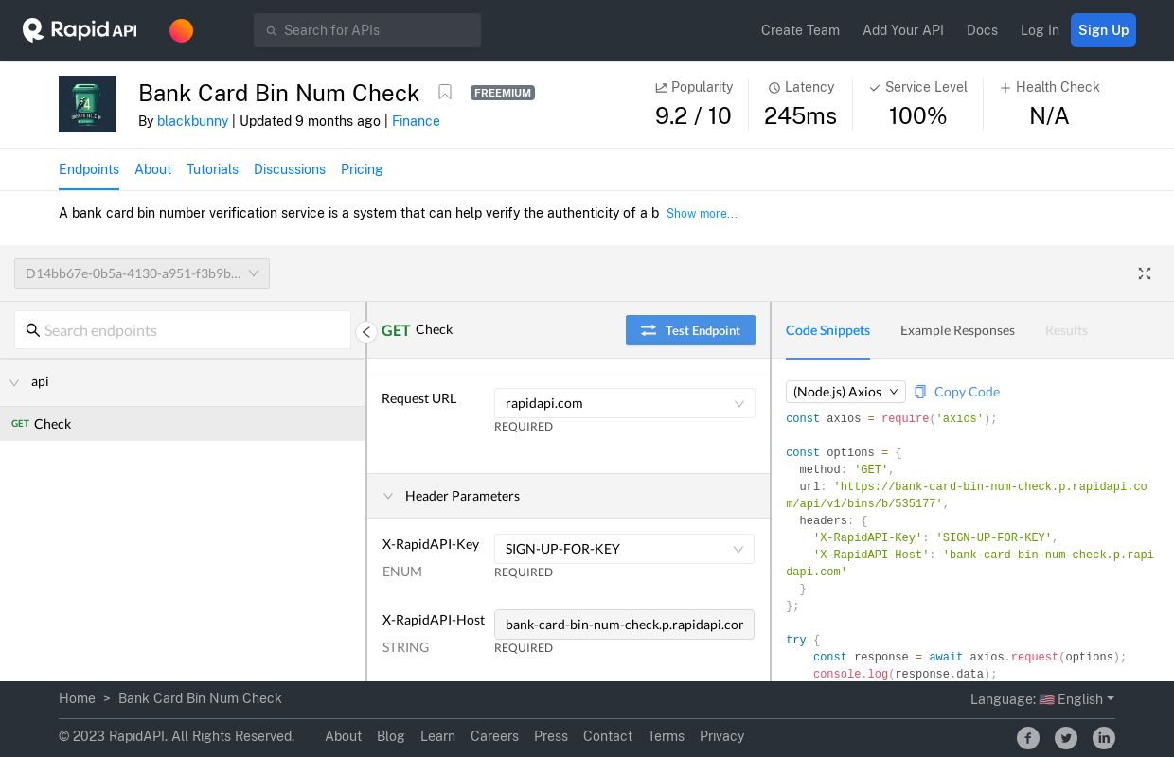Open the footer Blog link
This screenshot has width=1174, height=757.
pos(391,736)
